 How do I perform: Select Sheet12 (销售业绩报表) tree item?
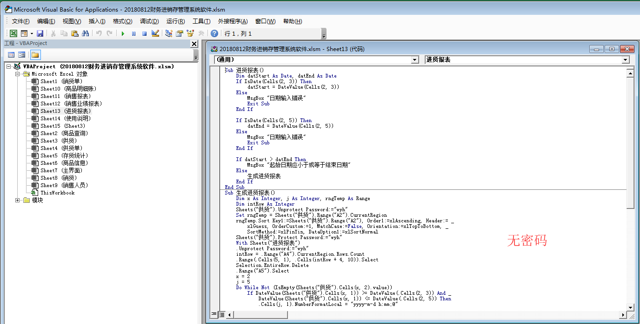pos(71,104)
